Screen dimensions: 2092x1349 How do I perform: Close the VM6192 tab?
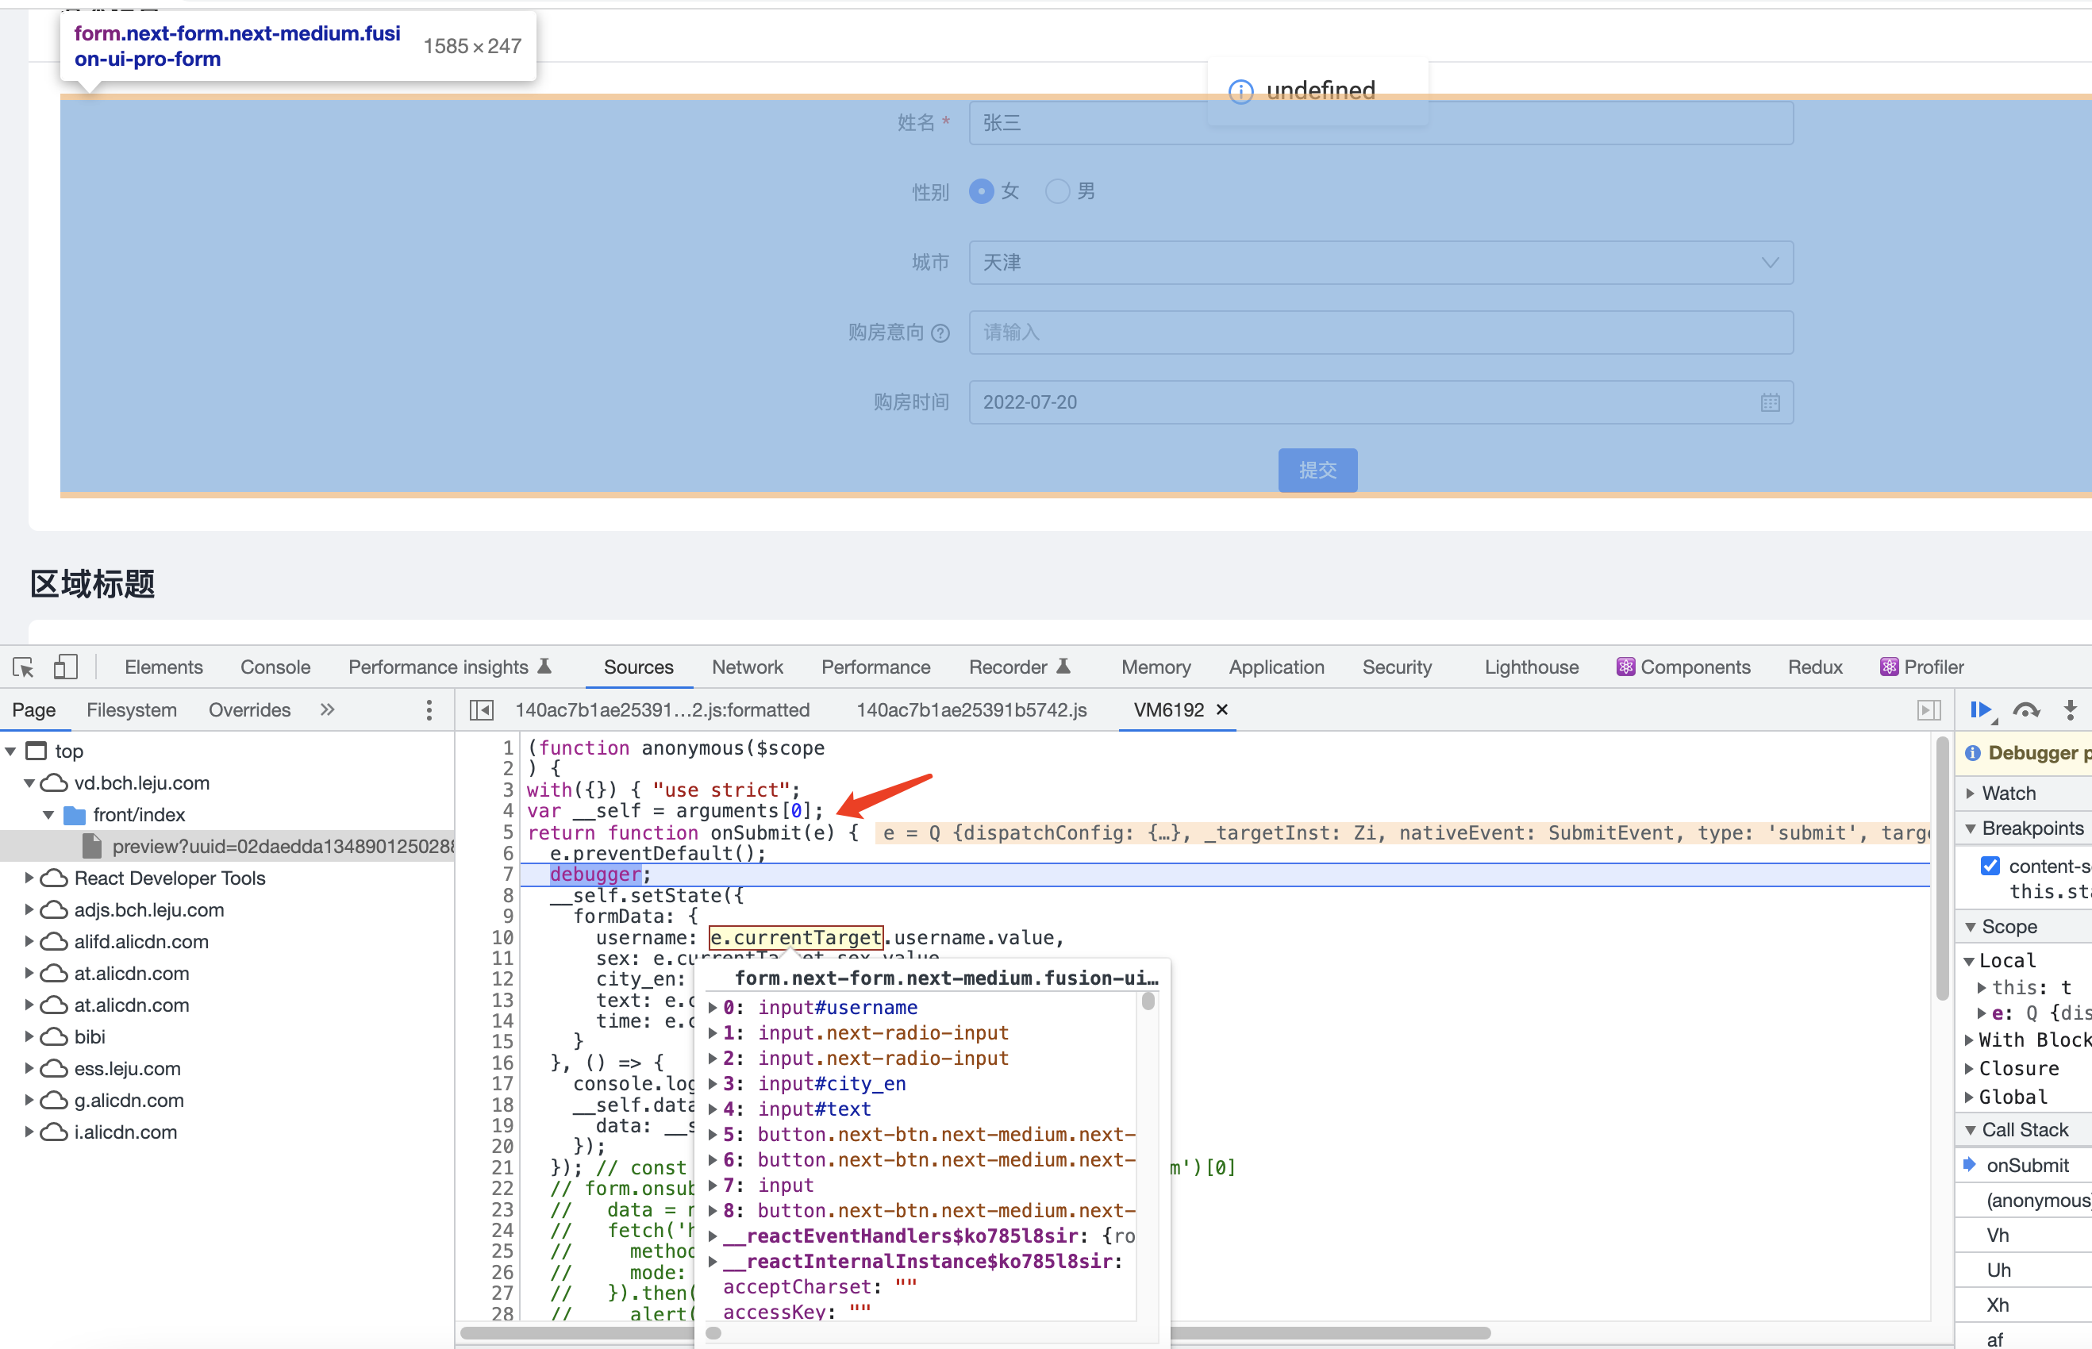[1222, 709]
